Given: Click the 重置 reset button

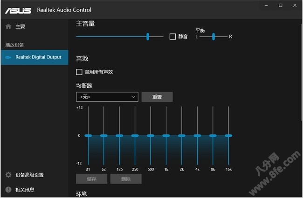Looking at the screenshot, I should [x=157, y=97].
